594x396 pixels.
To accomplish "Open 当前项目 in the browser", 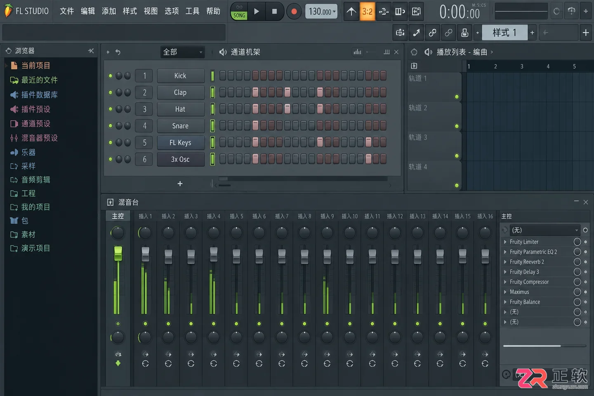I will click(36, 66).
